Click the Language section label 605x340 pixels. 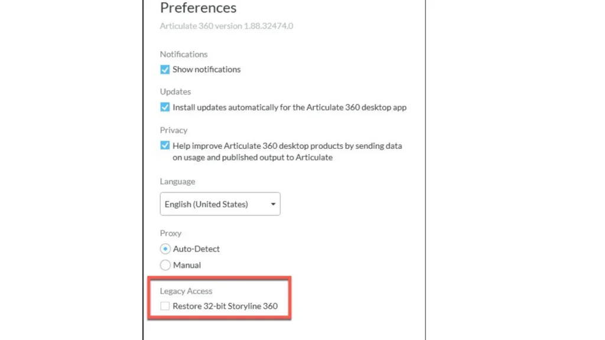177,181
